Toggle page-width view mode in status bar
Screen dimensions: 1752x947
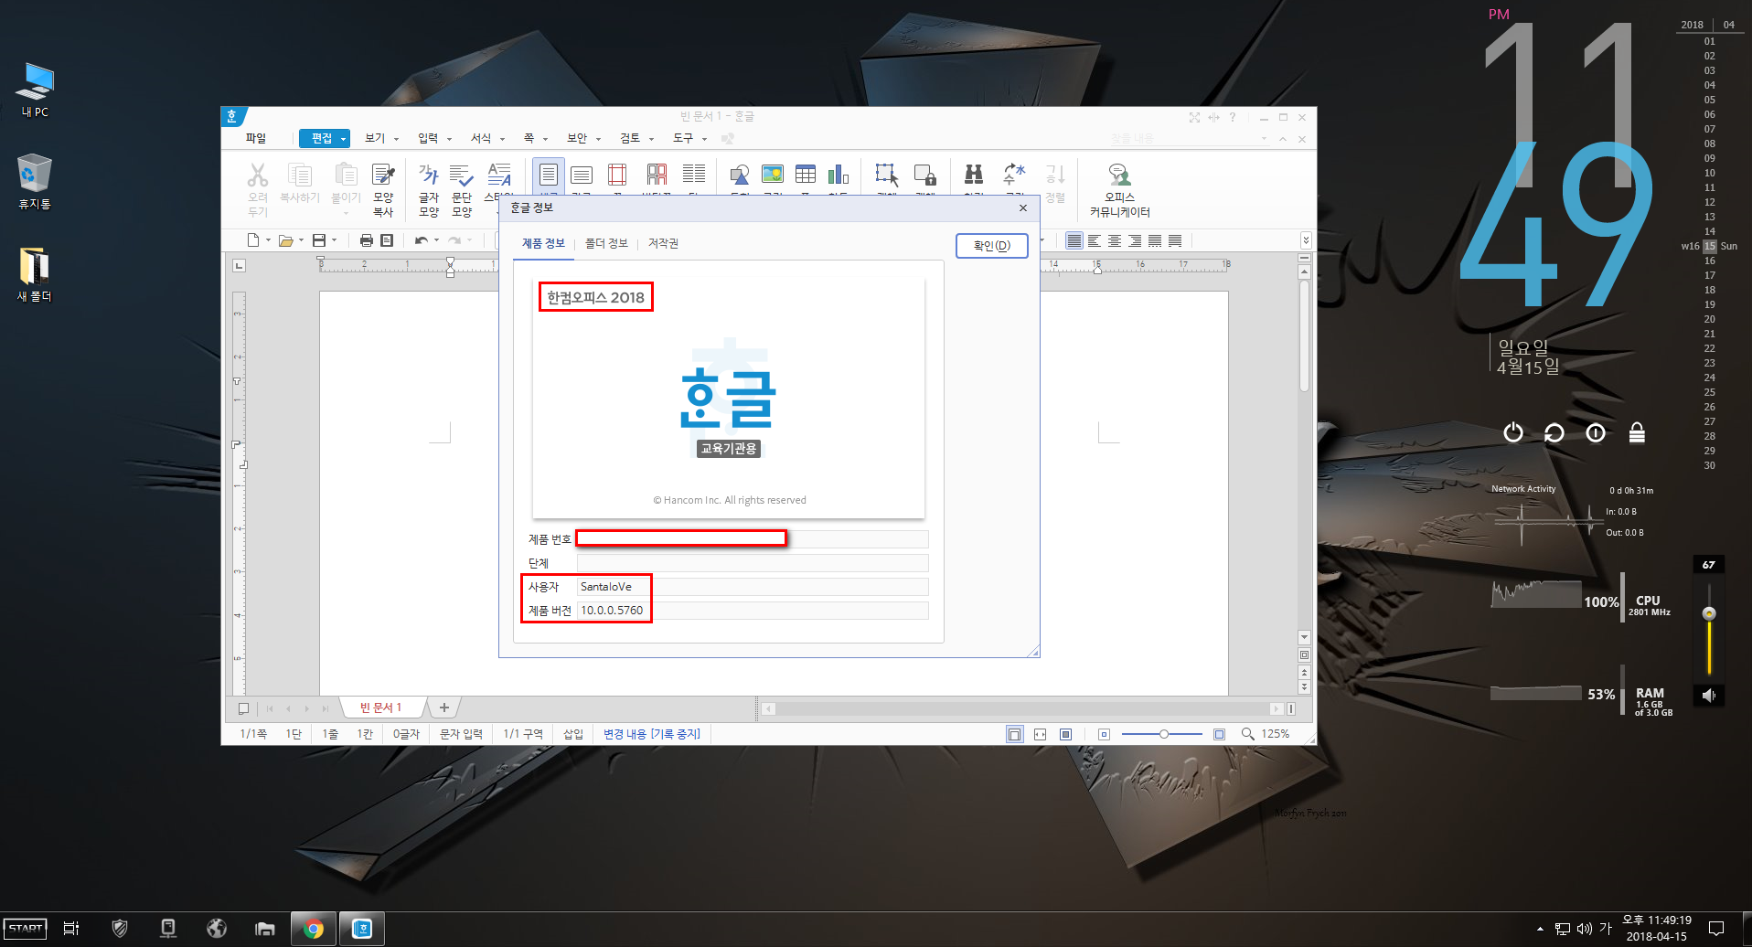[1041, 734]
